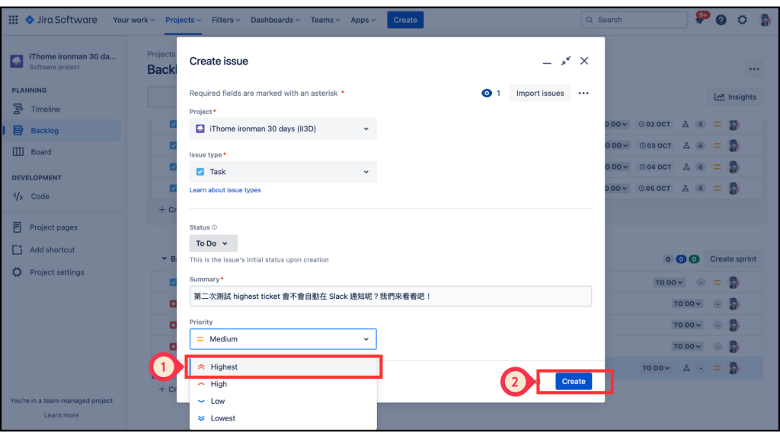Click the Insights chart button
Image resolution: width=780 pixels, height=438 pixels.
point(735,97)
